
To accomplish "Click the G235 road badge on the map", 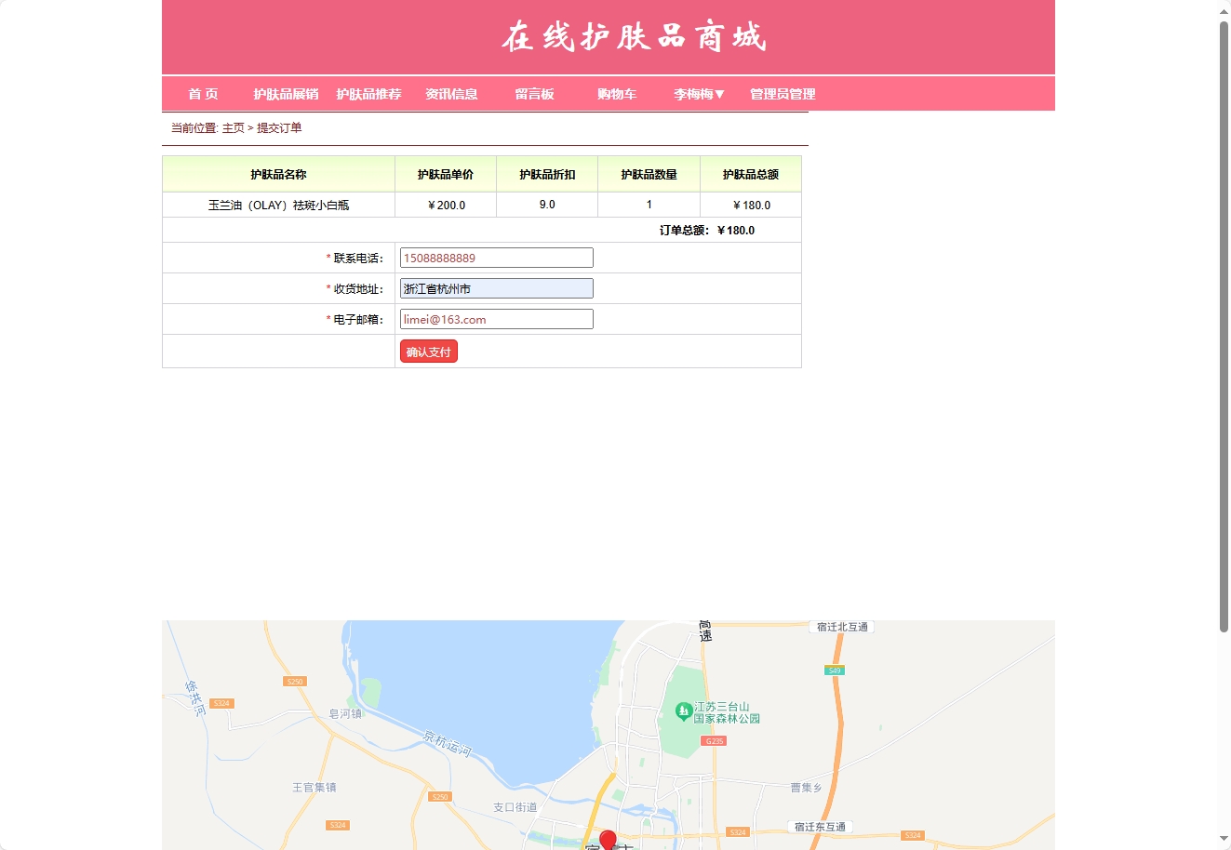I will coord(714,740).
